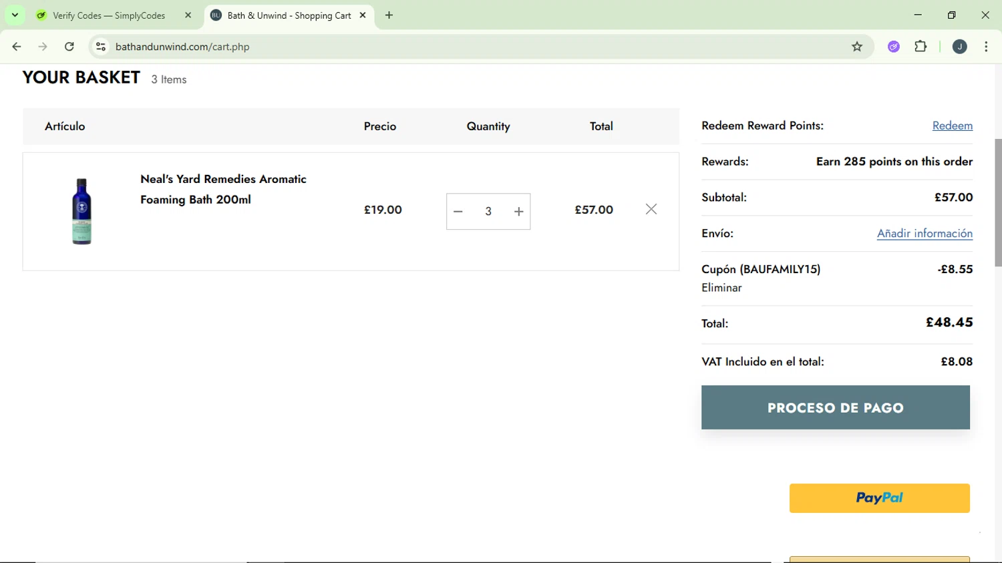Click the Artículo column header
Viewport: 1002px width, 563px height.
65,126
